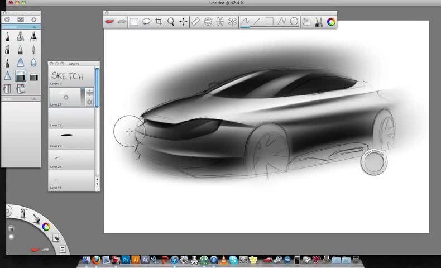Viewport: 441px width, 268px height.
Task: Choose the Lasso selection tool
Action: [146, 22]
